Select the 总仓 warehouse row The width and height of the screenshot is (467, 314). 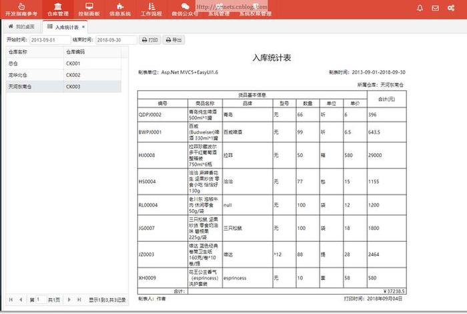[x=63, y=63]
